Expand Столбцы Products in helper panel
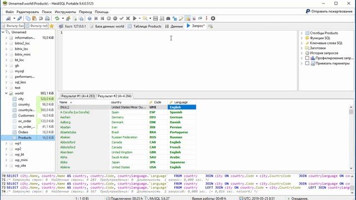 pos(301,33)
